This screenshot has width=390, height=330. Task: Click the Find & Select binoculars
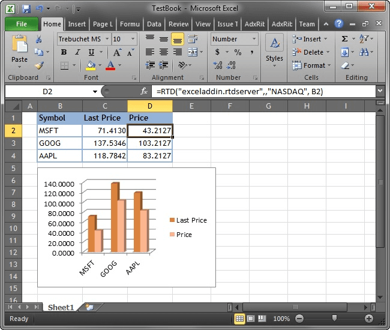(x=364, y=52)
